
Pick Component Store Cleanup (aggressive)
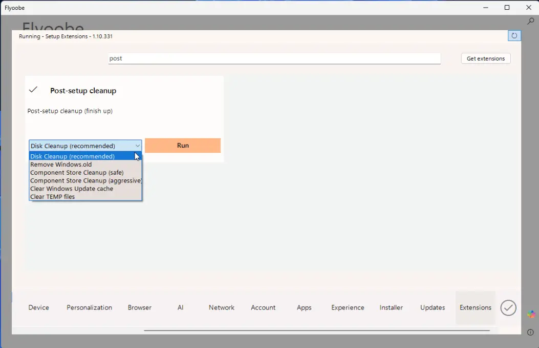coord(85,181)
